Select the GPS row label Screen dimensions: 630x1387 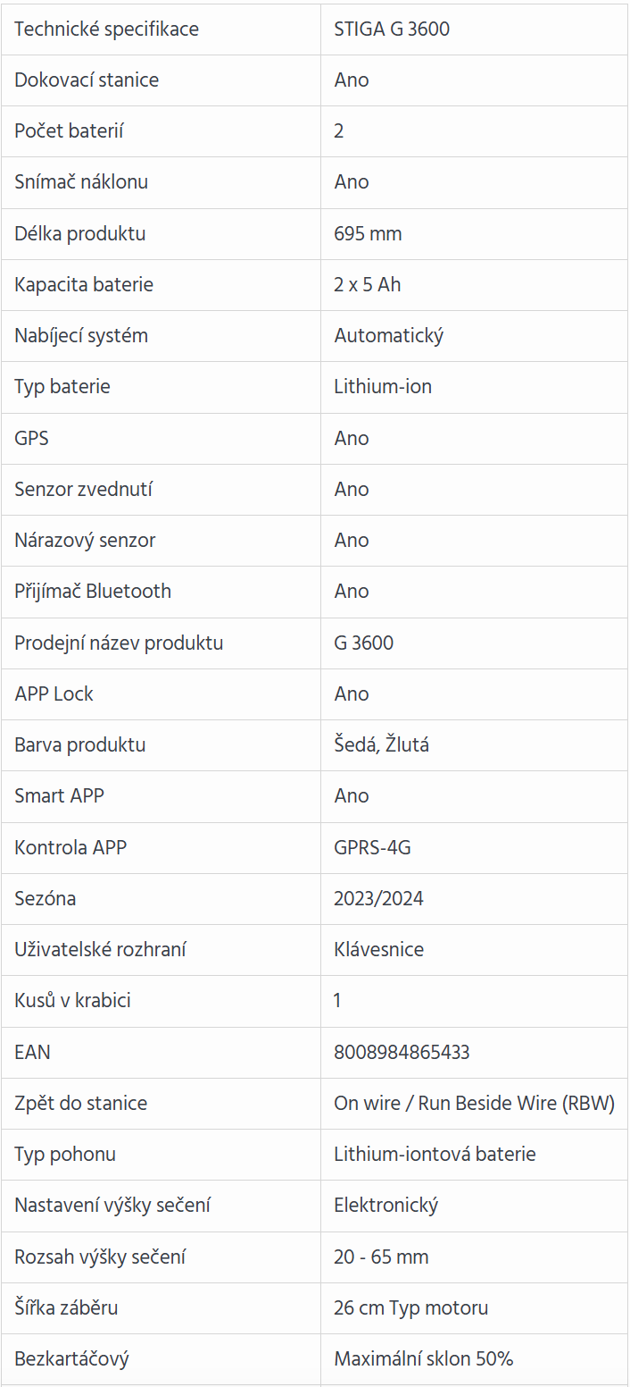click(31, 438)
